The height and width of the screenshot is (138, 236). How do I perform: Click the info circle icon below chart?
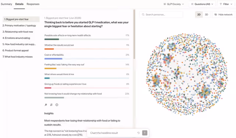click(57, 105)
